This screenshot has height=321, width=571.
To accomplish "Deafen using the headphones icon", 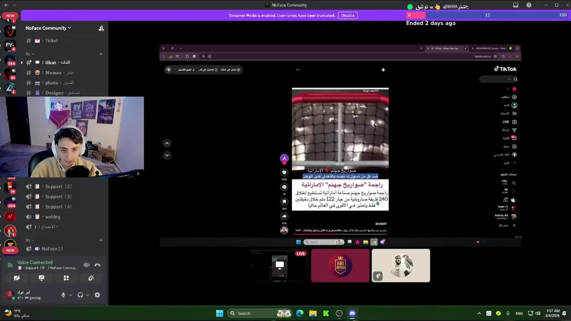I will point(80,295).
